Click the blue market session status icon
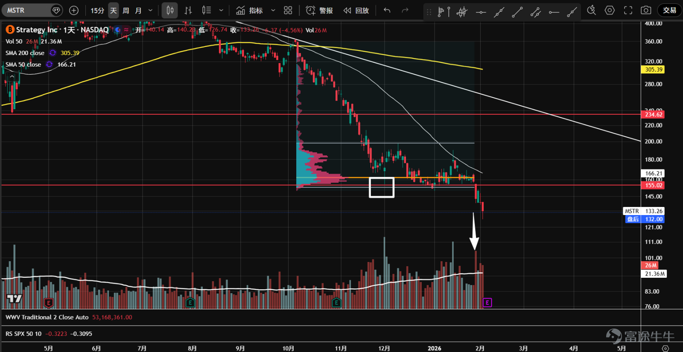 (117, 30)
